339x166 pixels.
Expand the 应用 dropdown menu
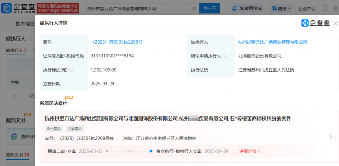281,8
